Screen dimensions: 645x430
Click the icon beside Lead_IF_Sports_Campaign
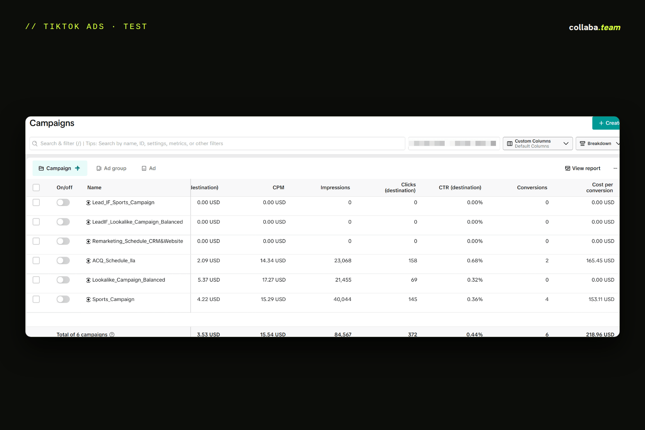(x=88, y=203)
